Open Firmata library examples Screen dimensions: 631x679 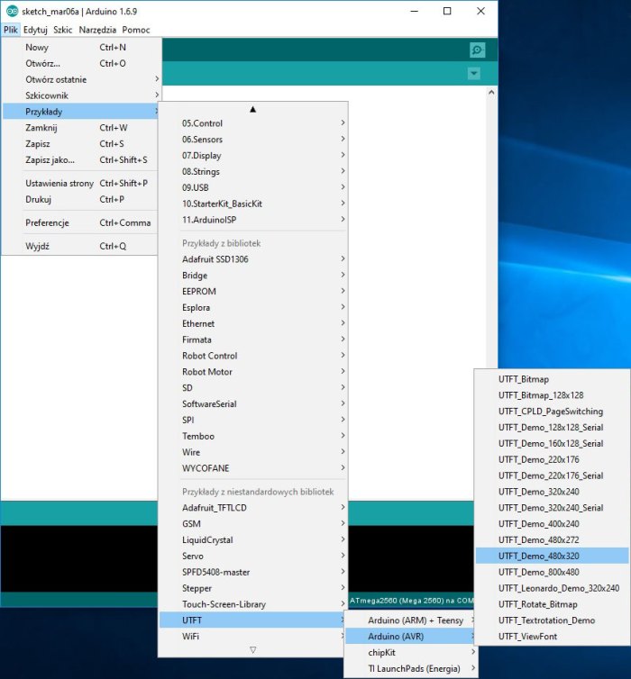point(253,339)
